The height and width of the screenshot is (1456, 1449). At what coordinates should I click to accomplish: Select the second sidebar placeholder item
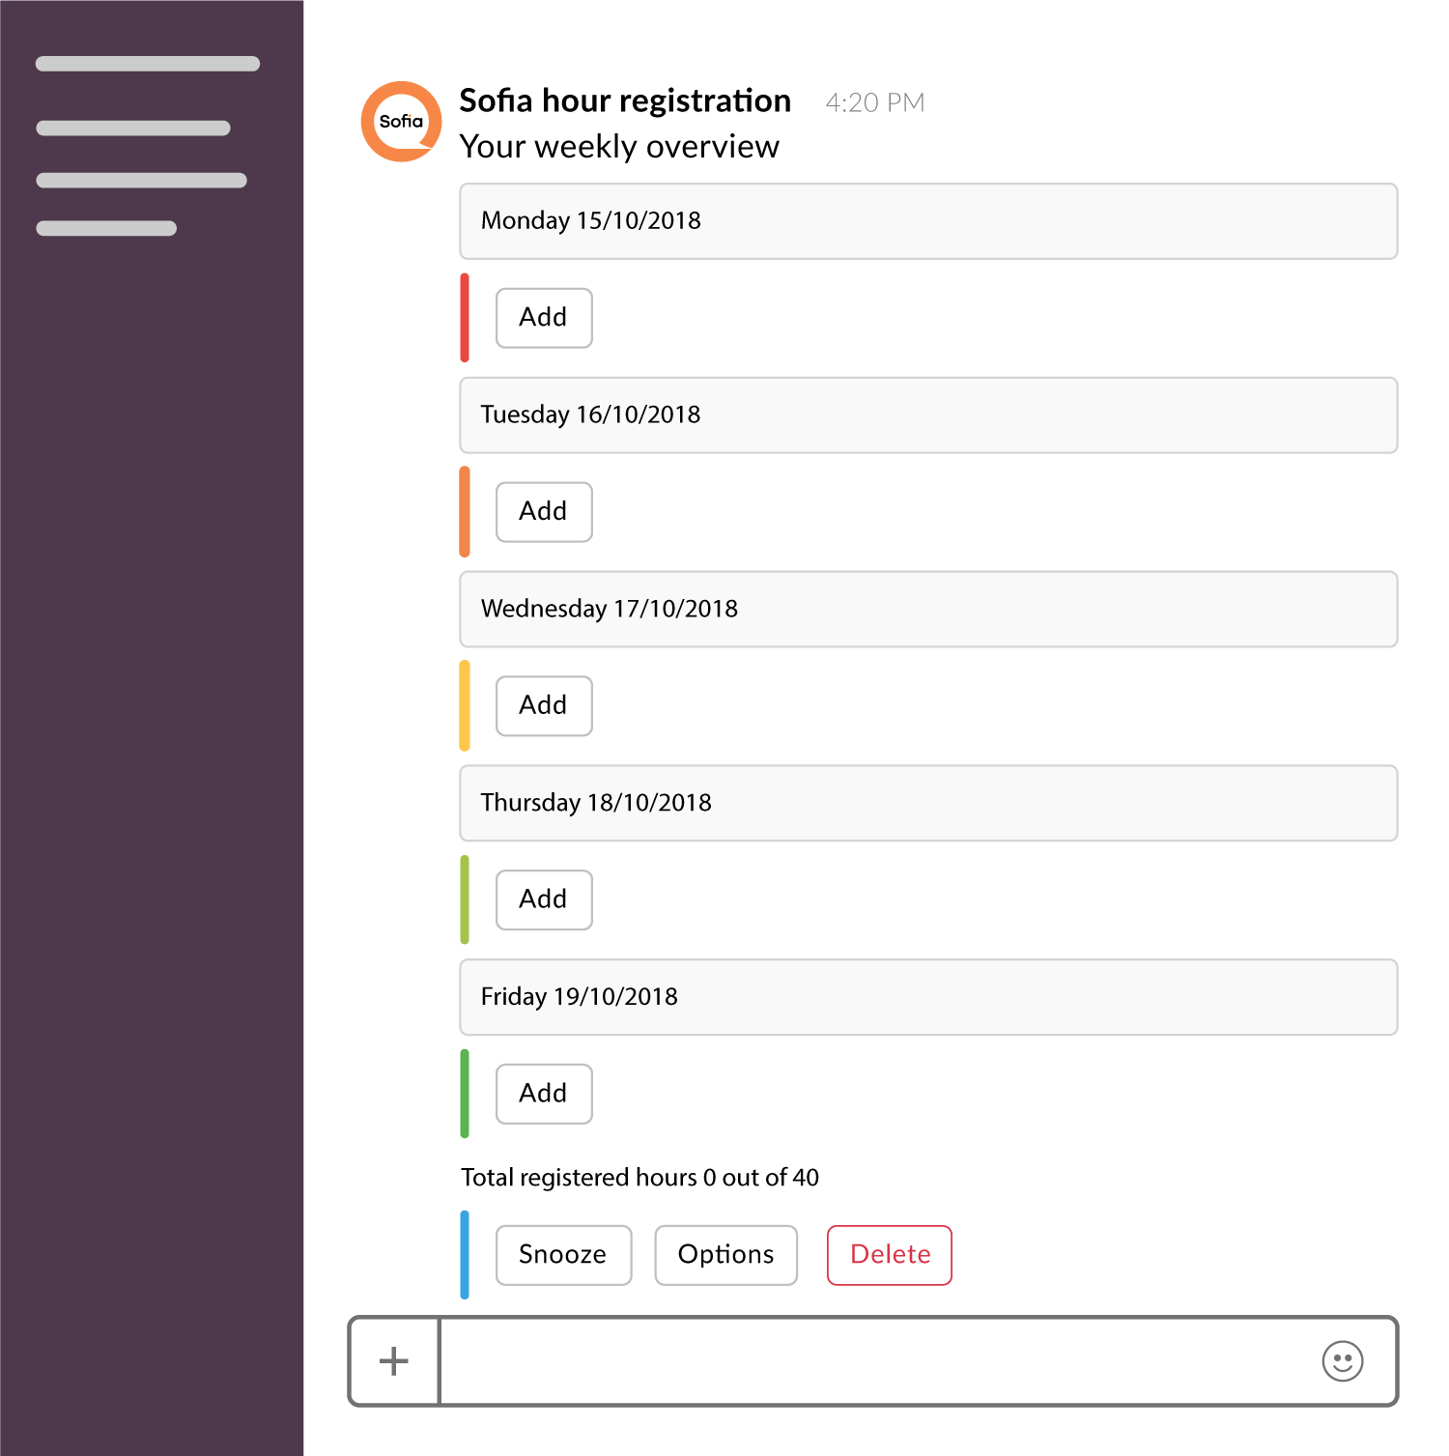click(x=133, y=128)
